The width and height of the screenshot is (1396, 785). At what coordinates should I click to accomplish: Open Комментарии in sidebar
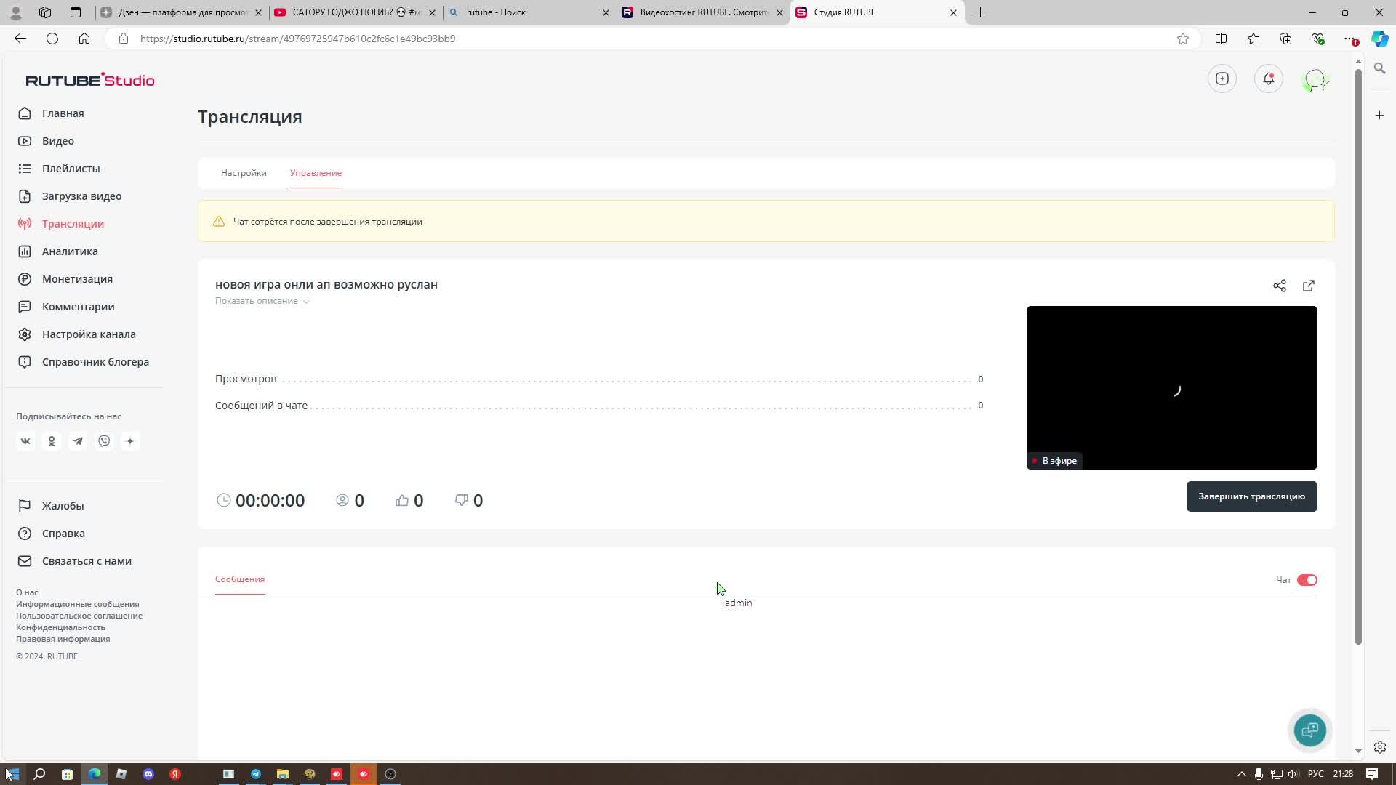point(78,307)
